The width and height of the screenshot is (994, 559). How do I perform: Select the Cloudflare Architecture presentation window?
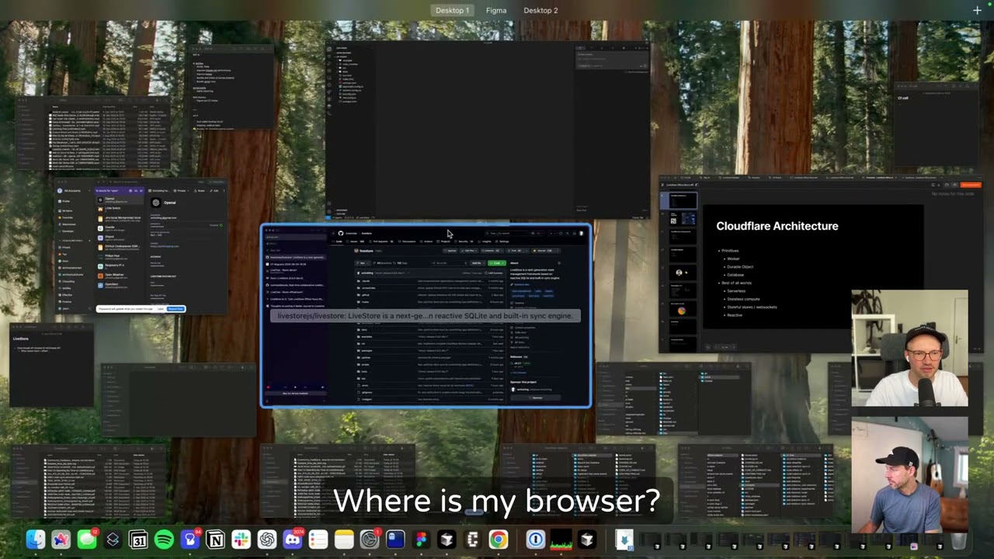820,266
